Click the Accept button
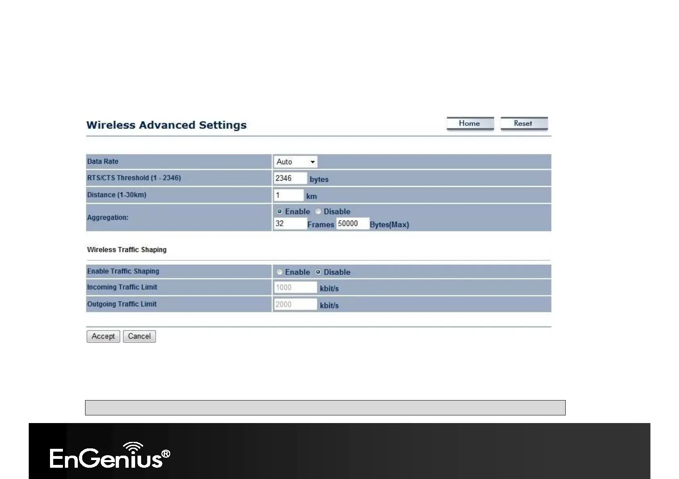Viewport: 679px width, 479px height. point(103,337)
